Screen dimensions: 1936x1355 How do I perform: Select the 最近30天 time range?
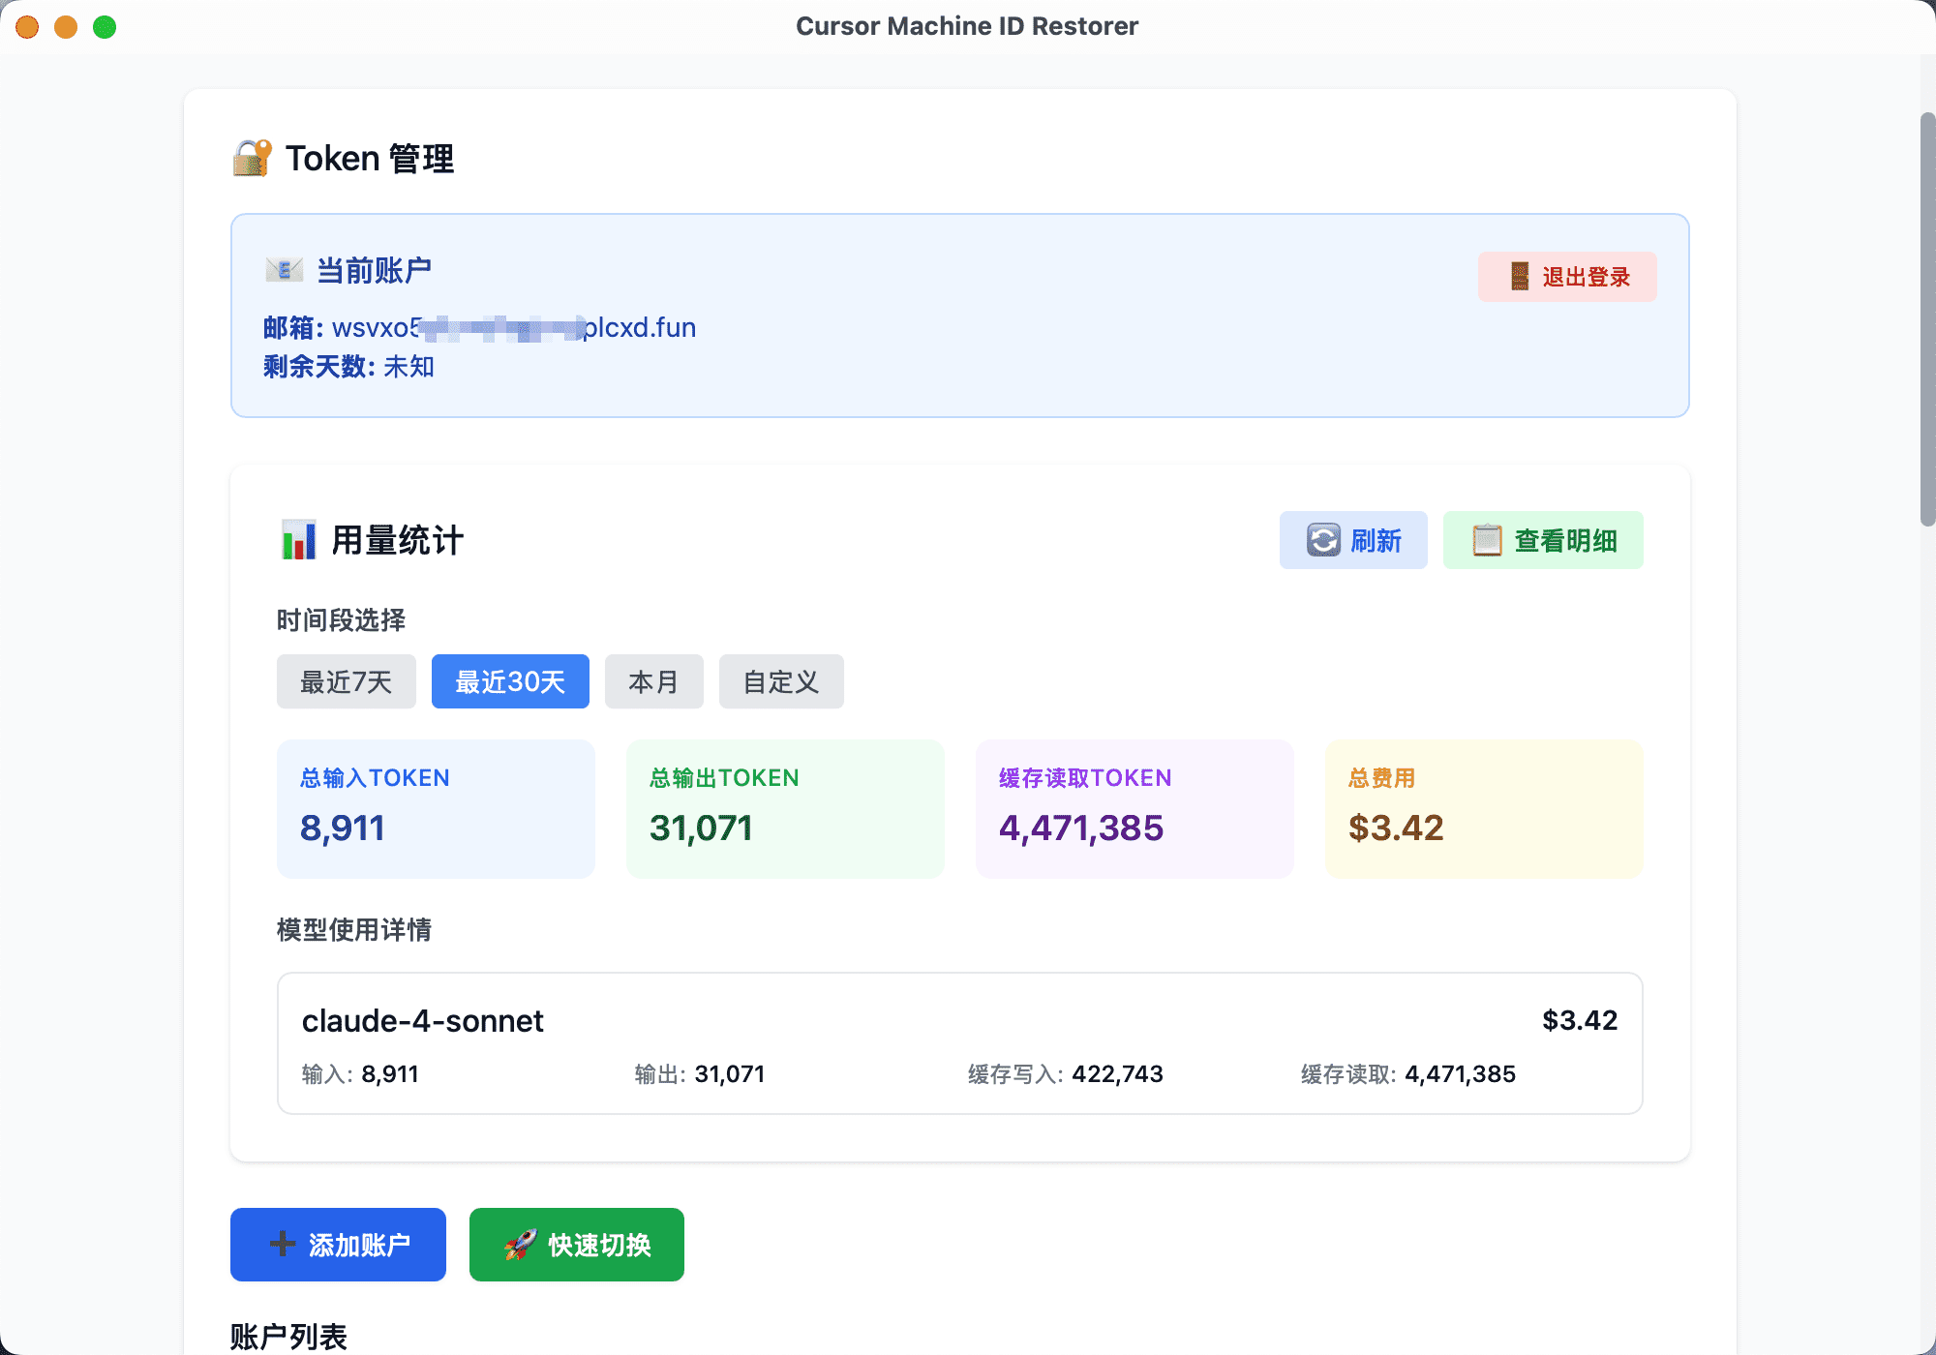(x=510, y=682)
